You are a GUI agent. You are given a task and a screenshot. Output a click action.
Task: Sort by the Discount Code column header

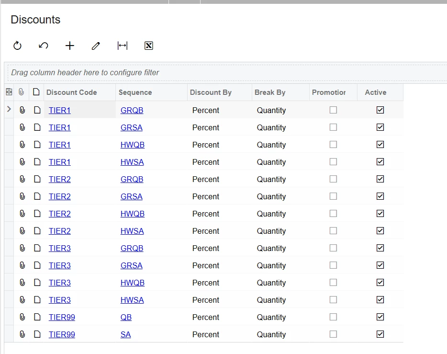tap(72, 92)
